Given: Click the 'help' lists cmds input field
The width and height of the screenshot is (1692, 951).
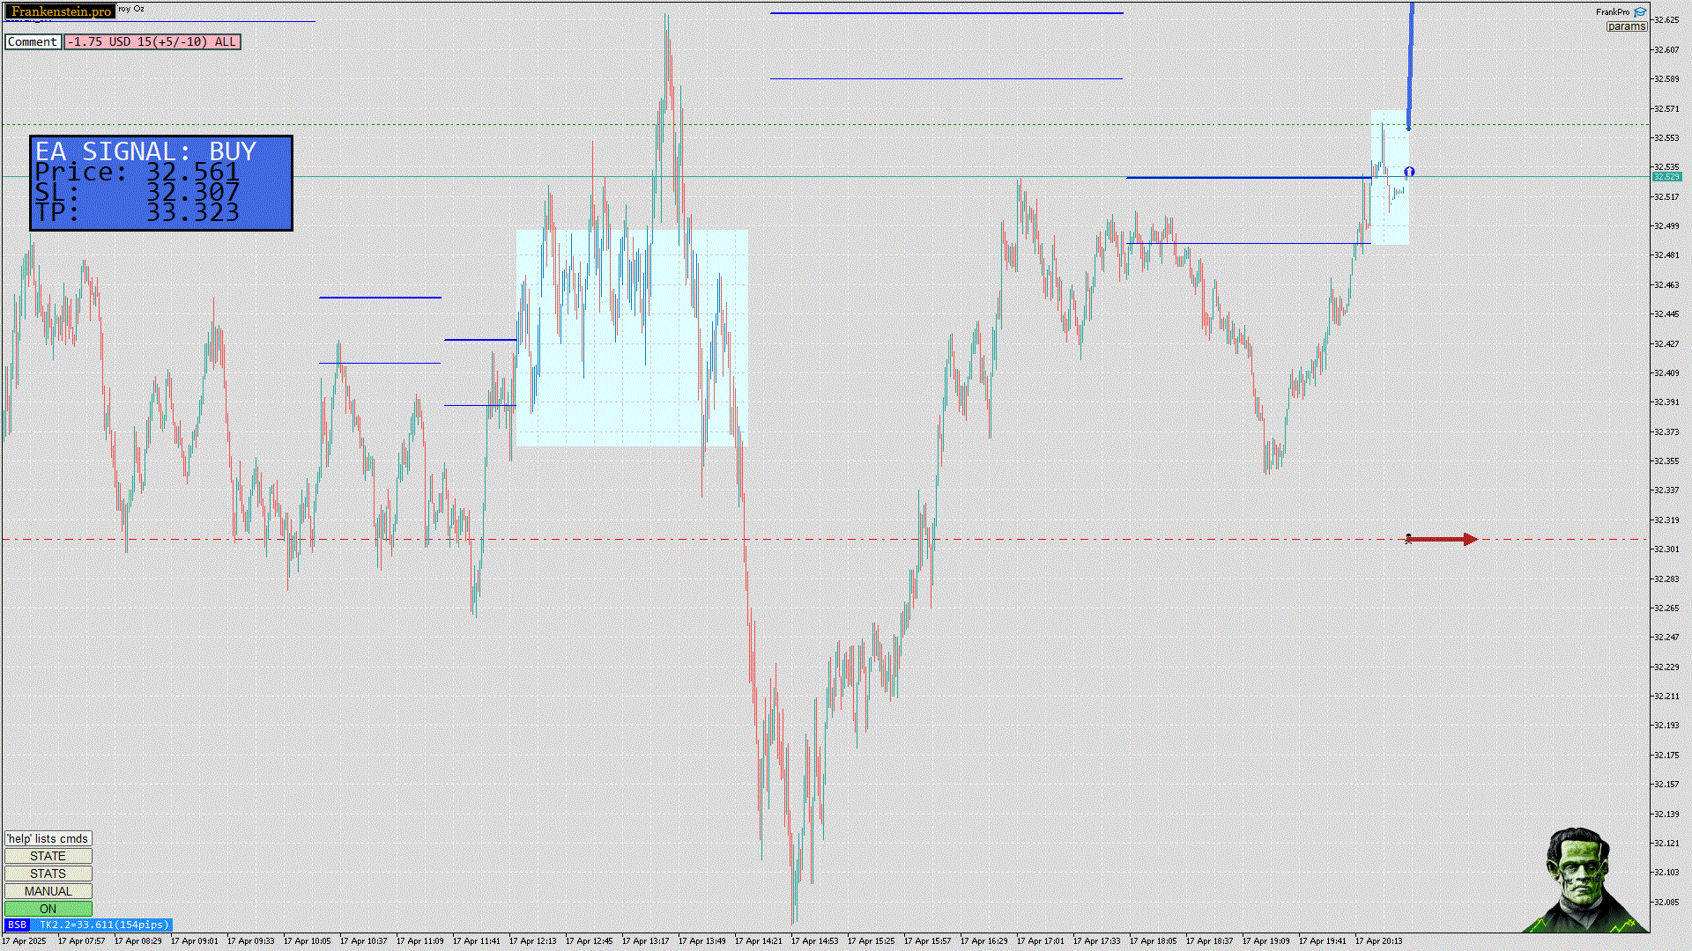Looking at the screenshot, I should [48, 838].
